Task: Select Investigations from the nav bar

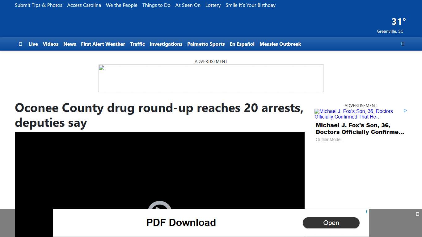Action: 166,44
